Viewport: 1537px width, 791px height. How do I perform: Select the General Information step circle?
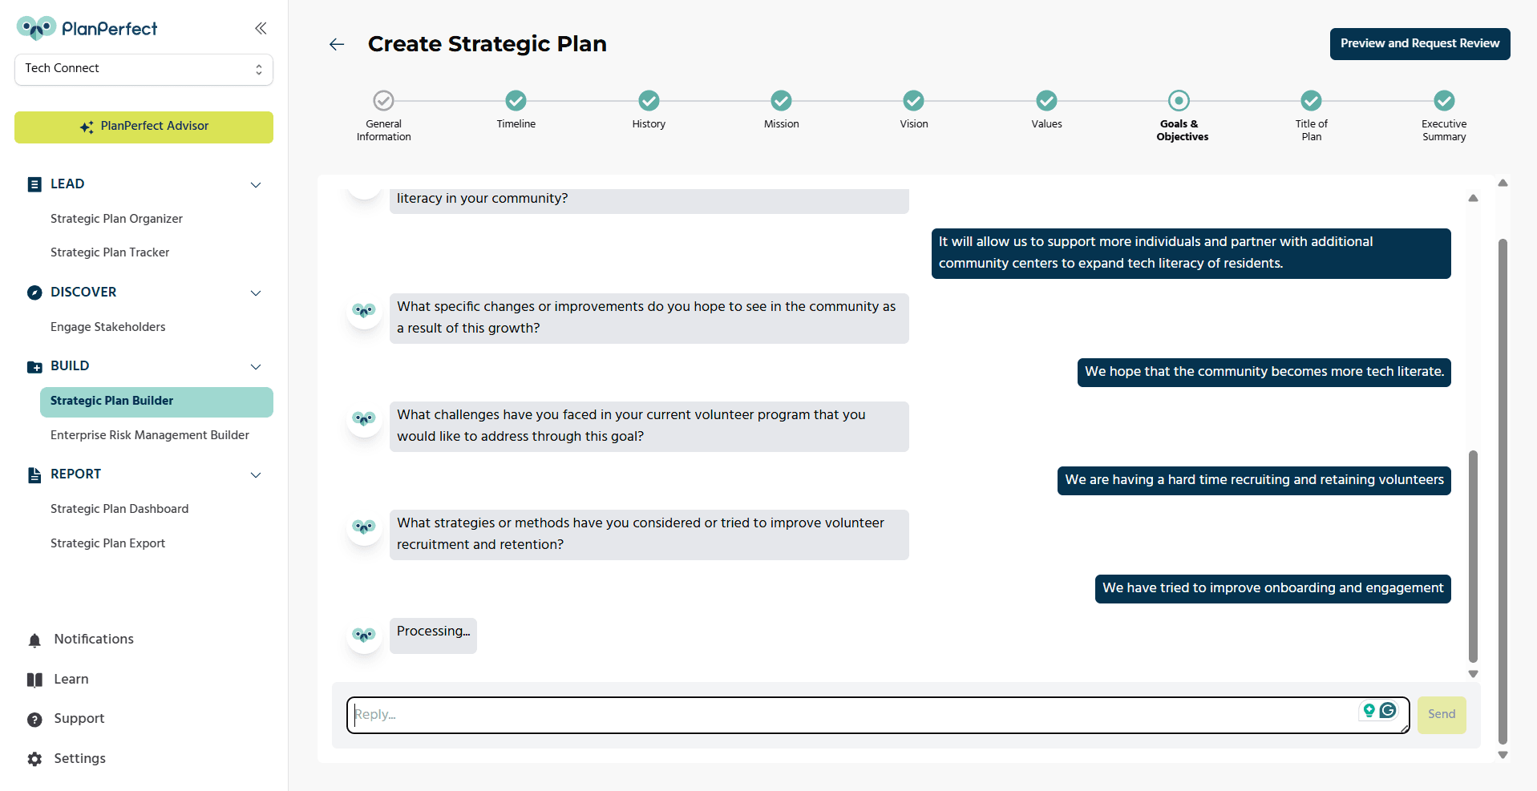click(x=383, y=100)
